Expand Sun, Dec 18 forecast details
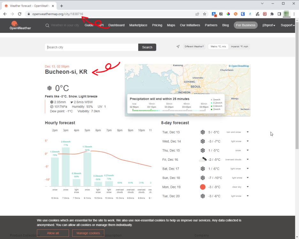Viewport: 299px width, 239px height. [248, 178]
